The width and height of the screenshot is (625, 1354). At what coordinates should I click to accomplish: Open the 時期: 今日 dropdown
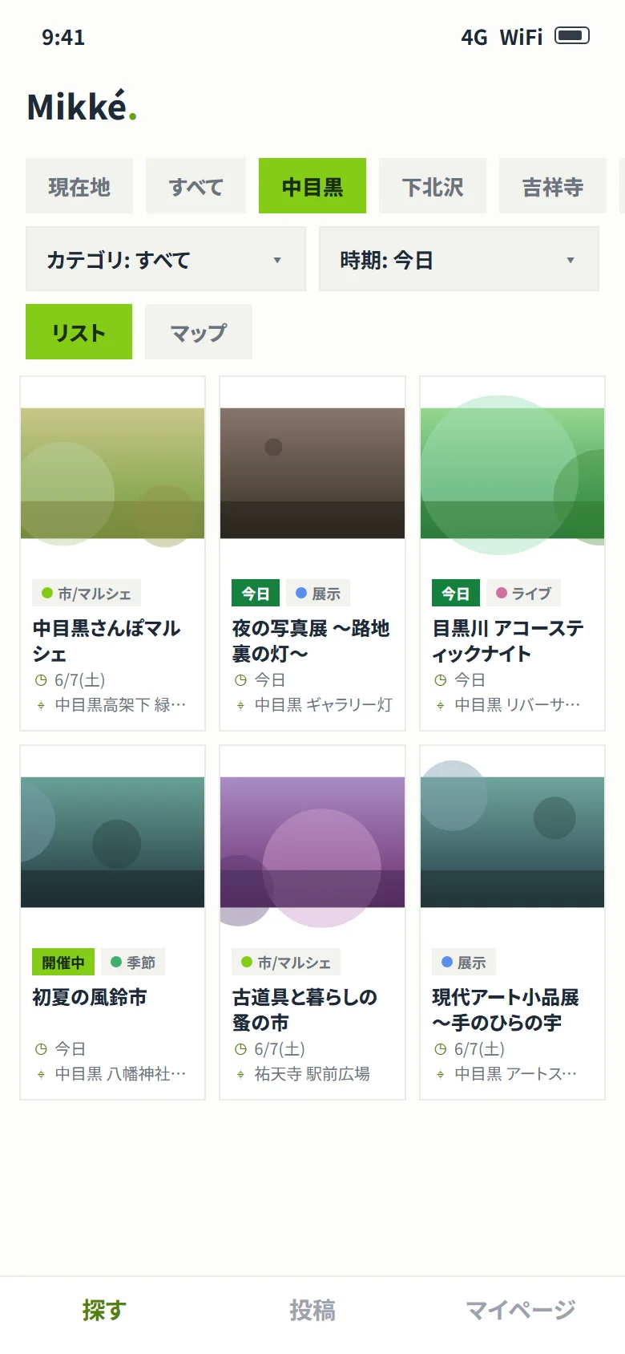[459, 259]
